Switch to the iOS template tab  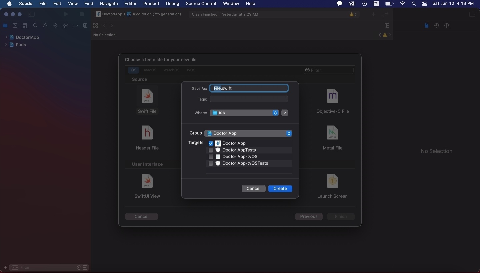point(133,70)
